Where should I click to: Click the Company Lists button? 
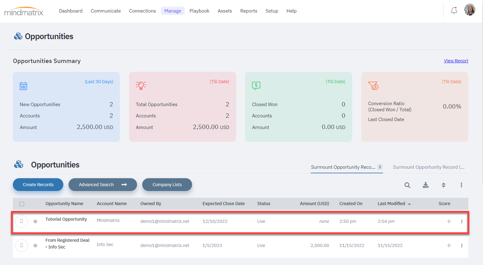(167, 185)
